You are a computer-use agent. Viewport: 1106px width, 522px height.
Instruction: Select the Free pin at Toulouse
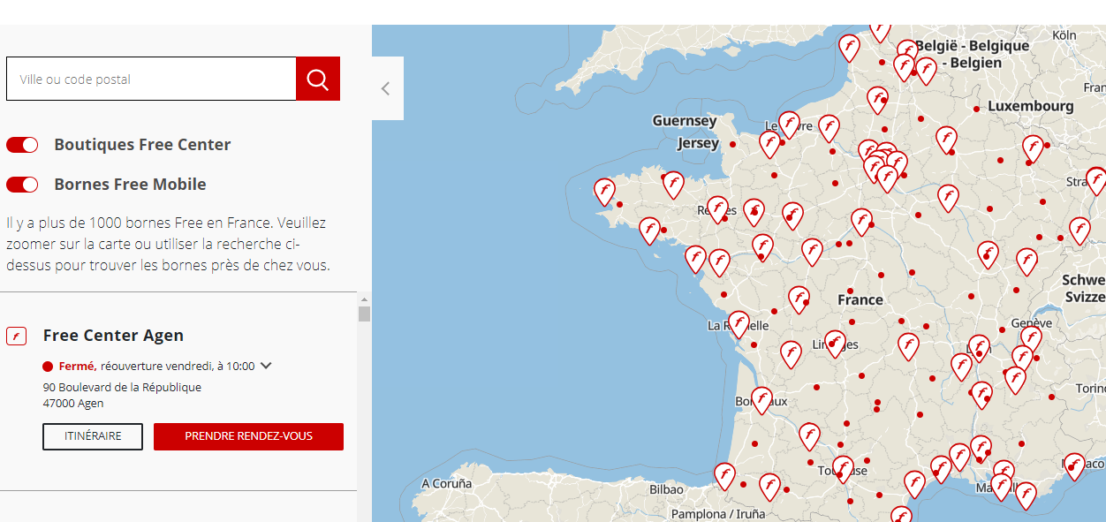843,468
